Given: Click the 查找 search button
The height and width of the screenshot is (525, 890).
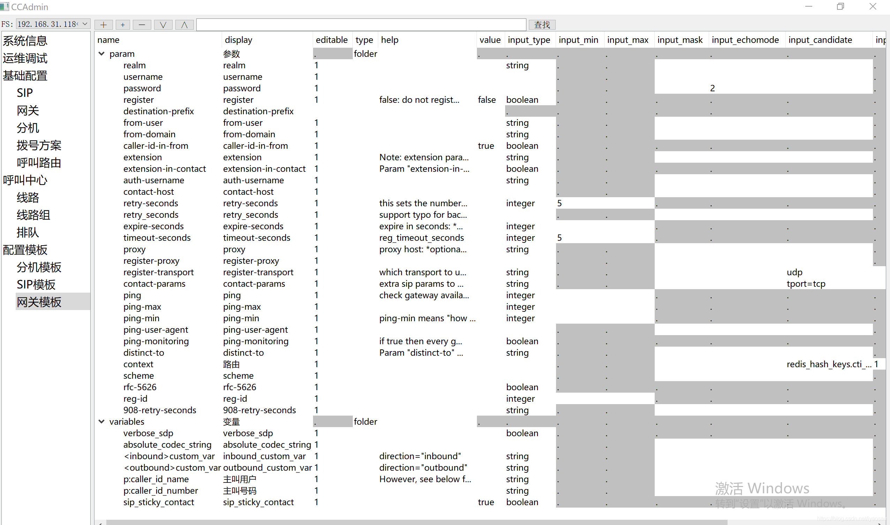Looking at the screenshot, I should [542, 25].
